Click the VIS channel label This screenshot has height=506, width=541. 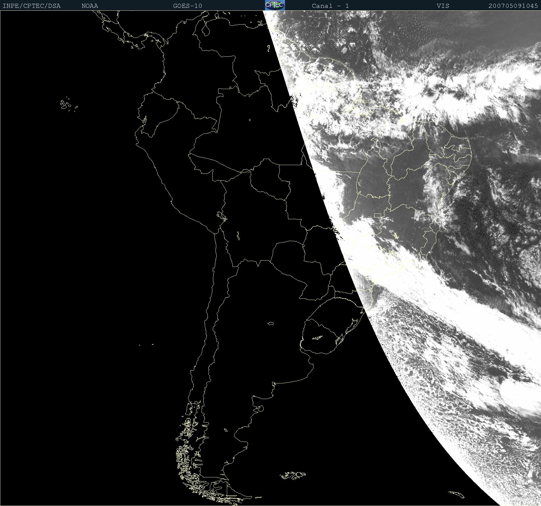[x=443, y=6]
